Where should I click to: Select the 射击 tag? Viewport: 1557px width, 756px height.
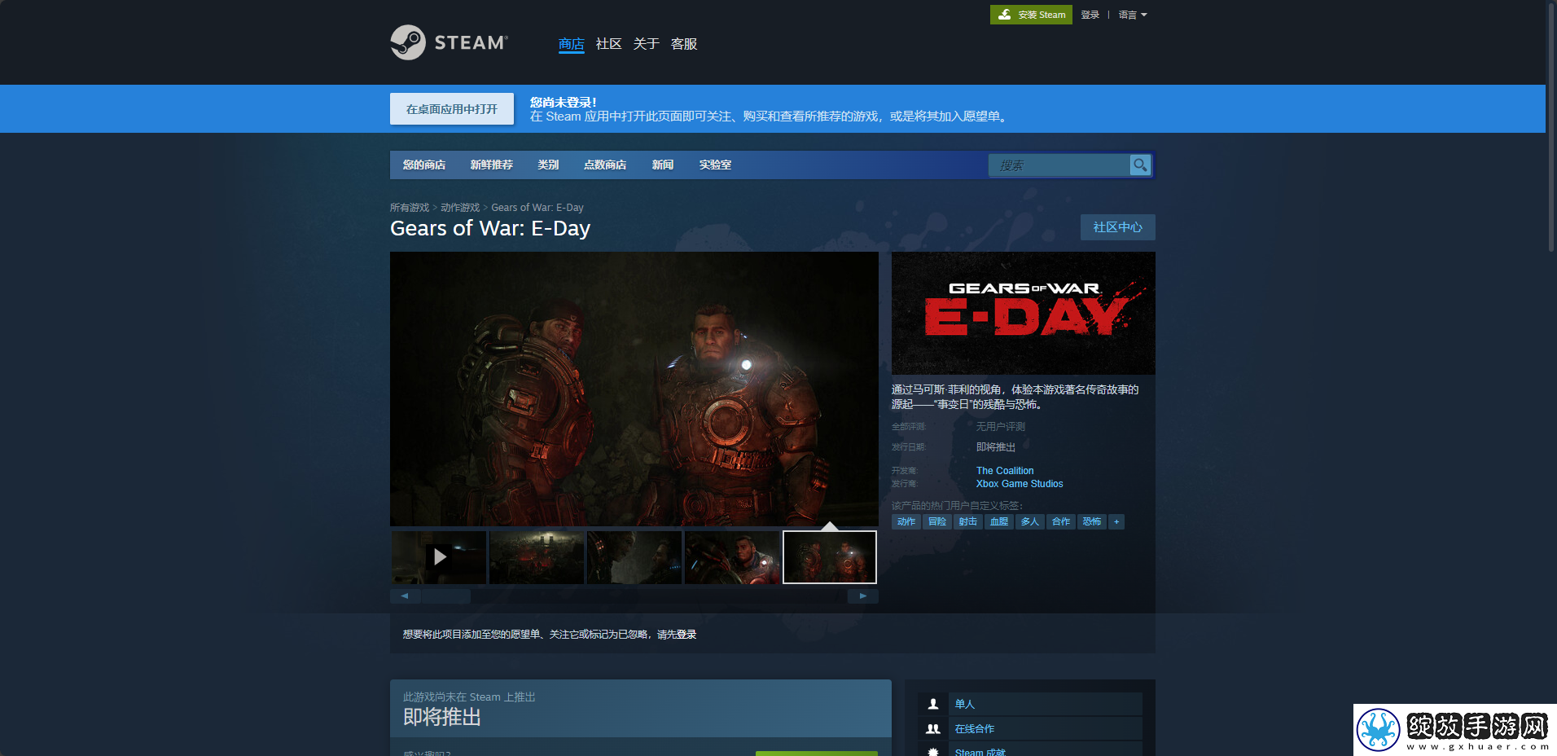point(968,521)
